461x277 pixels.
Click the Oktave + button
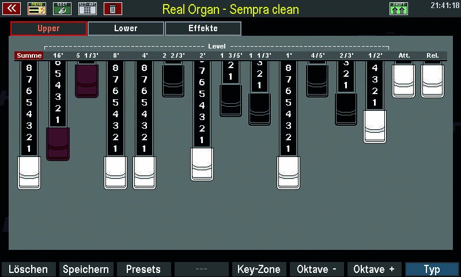point(374,269)
